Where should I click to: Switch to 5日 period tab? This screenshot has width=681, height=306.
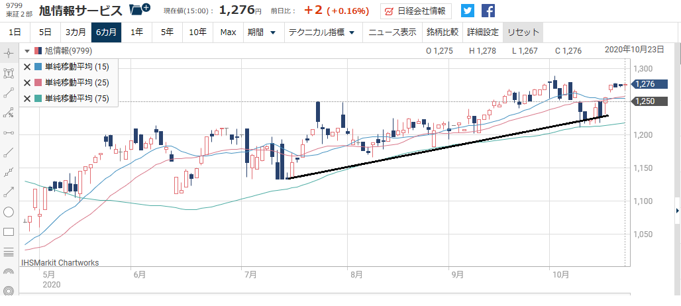45,32
